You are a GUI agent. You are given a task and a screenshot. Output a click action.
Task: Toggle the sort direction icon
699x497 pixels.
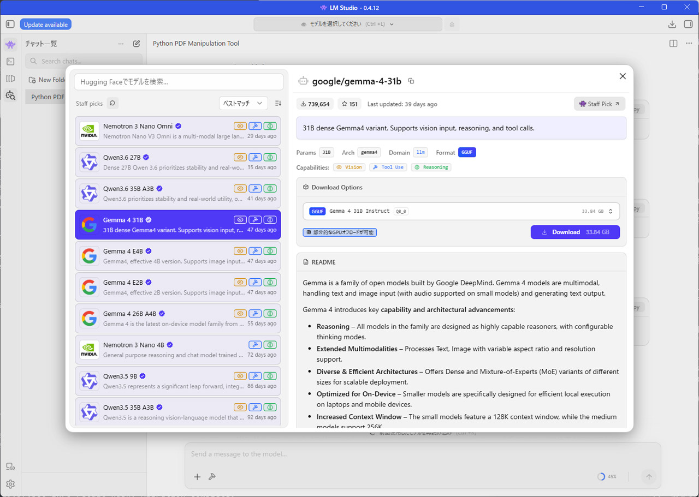coord(278,103)
